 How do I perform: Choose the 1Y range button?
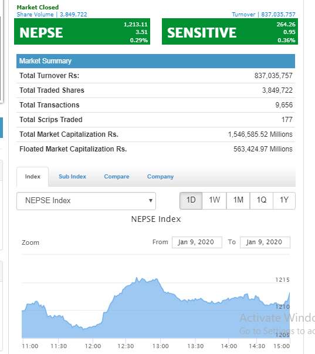284,201
